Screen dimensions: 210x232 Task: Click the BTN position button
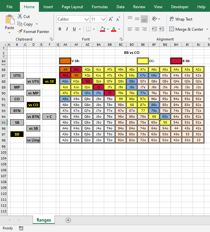[17, 111]
